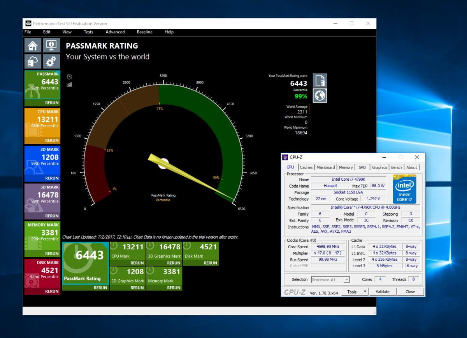Image resolution: width=467 pixels, height=338 pixels.
Task: Click the Intel Core i7 logo in CPU-Z
Action: click(x=404, y=189)
